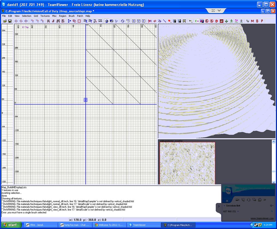
Task: Flip selection along the Z axis
Action: pos(26,21)
